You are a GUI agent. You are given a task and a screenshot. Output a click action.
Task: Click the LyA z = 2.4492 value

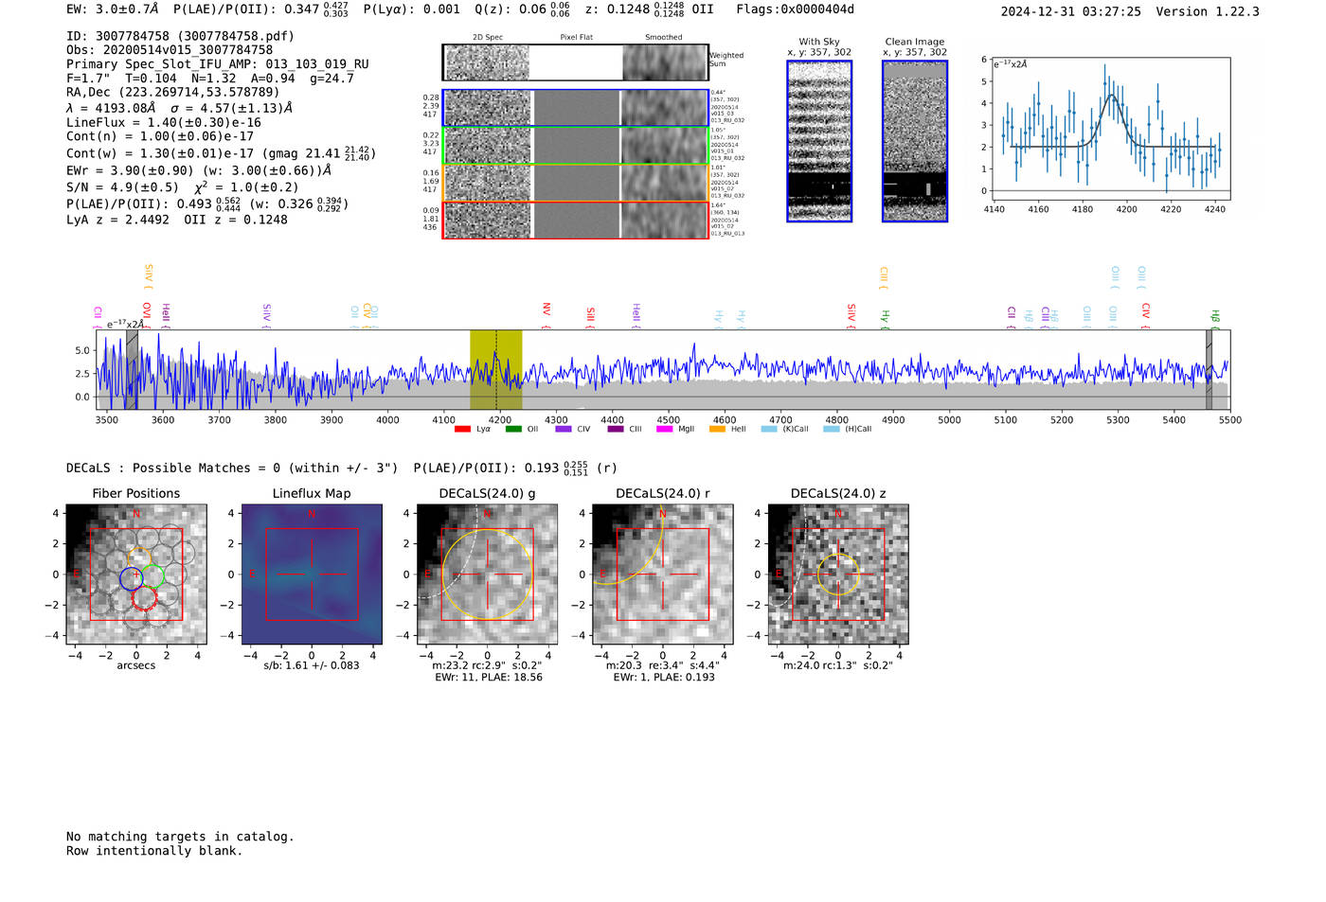pos(118,220)
